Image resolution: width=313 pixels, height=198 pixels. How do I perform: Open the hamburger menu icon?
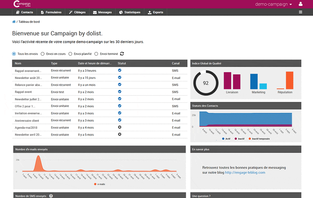(300, 12)
